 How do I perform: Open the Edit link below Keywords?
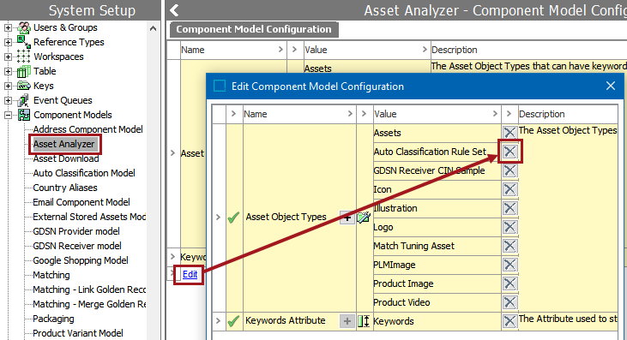point(190,275)
